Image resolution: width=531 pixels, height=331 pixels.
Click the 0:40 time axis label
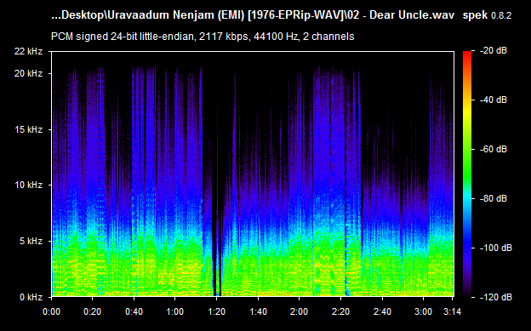coord(134,311)
